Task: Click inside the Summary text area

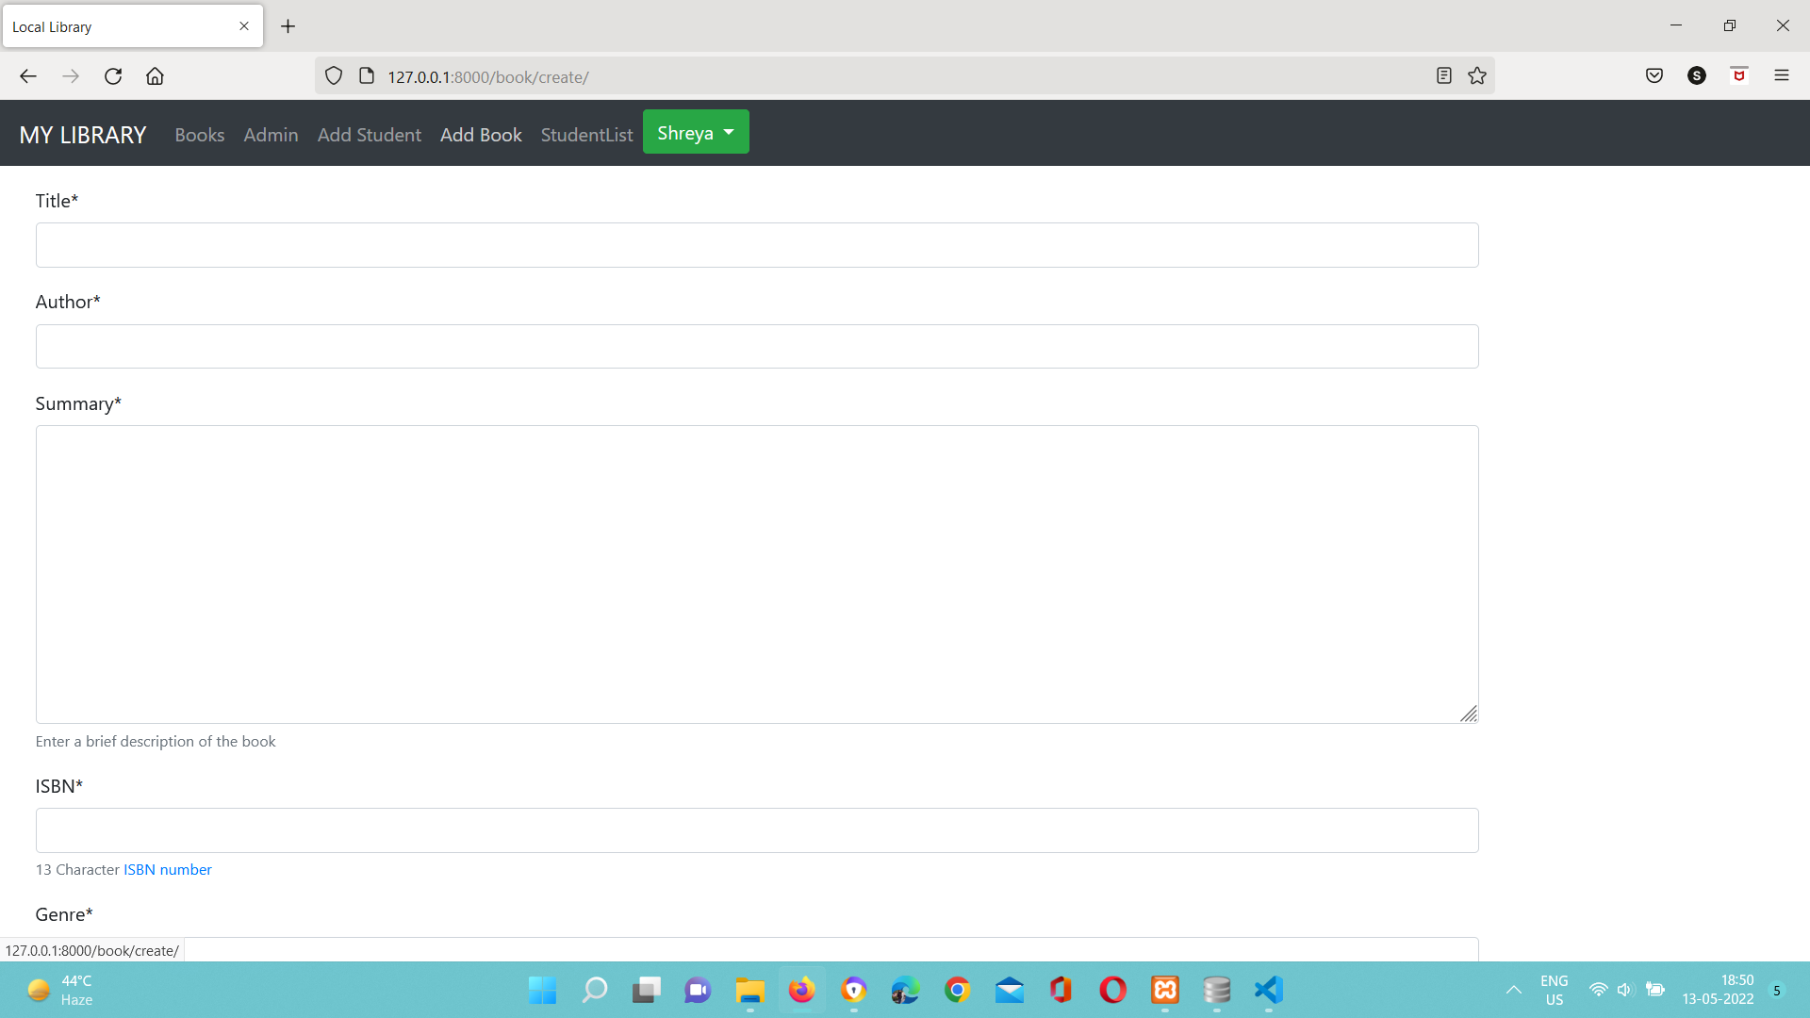Action: (x=757, y=575)
